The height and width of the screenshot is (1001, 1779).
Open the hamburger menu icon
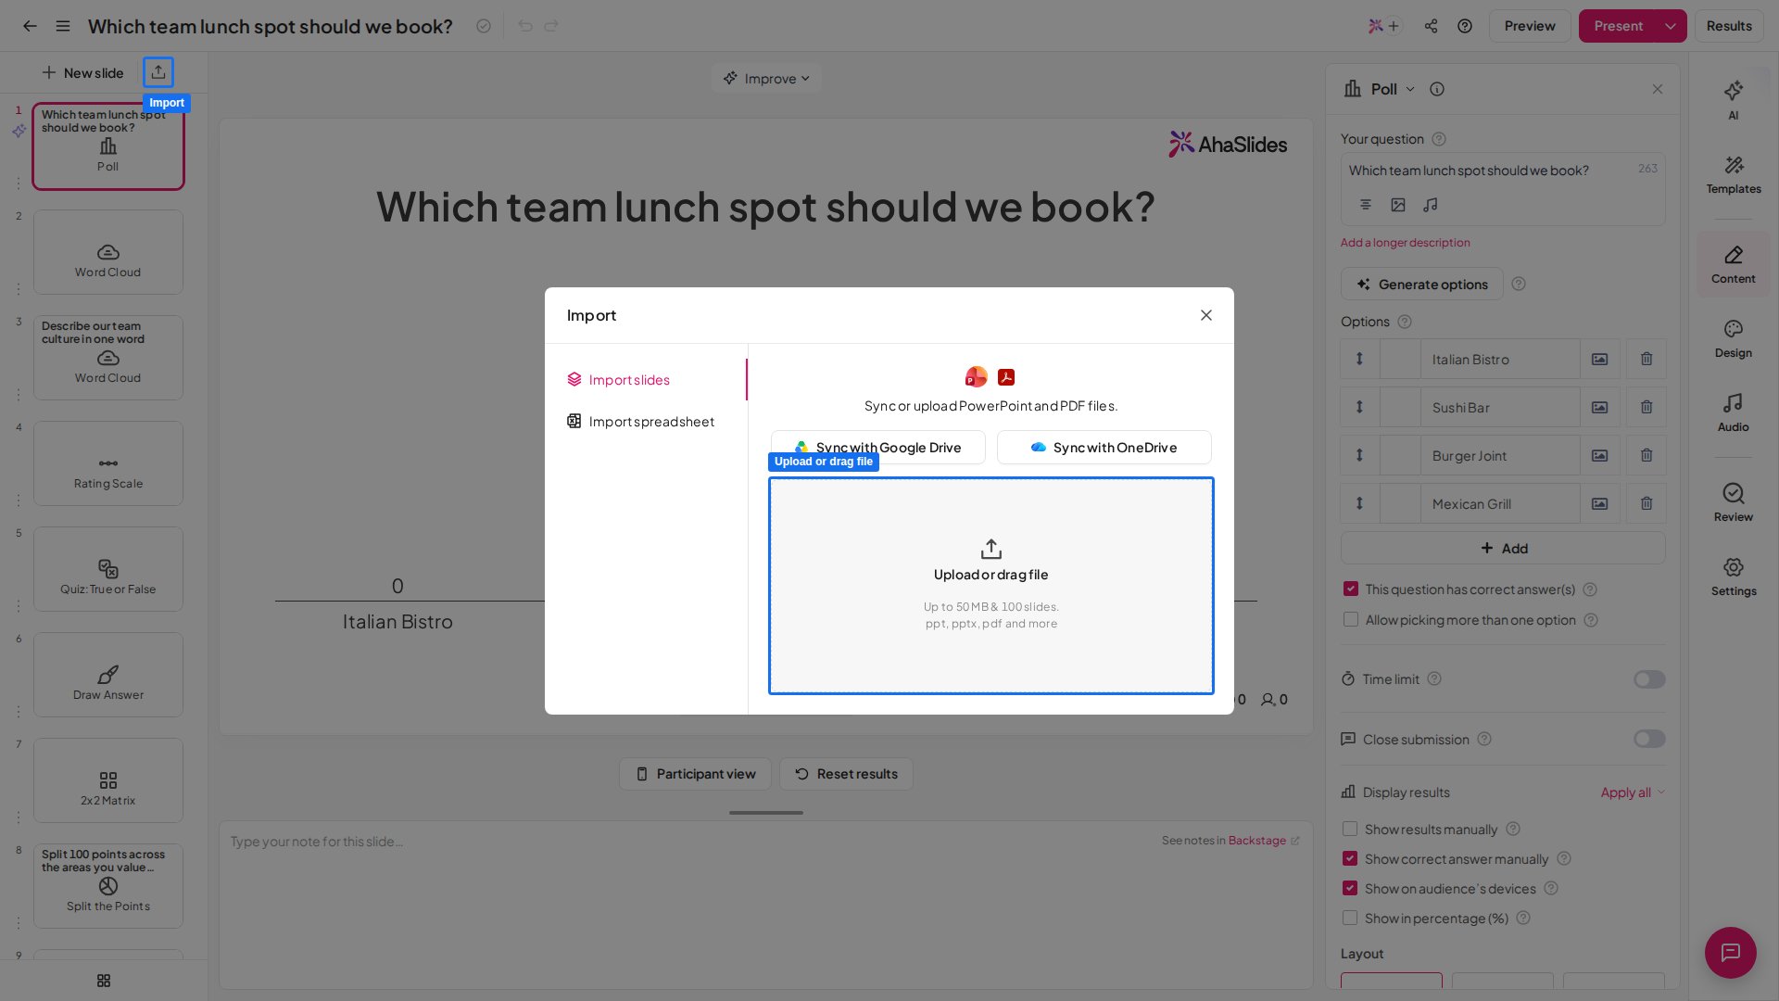pos(63,26)
